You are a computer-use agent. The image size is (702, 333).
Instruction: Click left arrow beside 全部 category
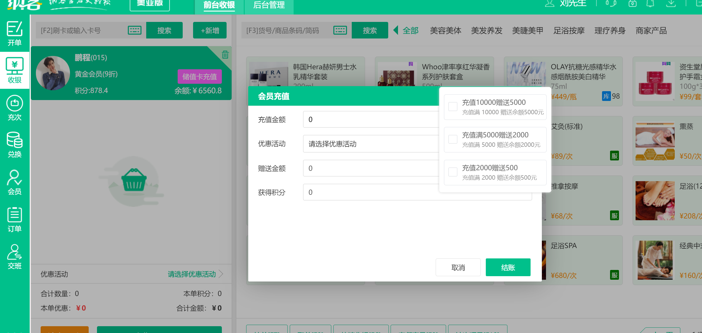396,30
